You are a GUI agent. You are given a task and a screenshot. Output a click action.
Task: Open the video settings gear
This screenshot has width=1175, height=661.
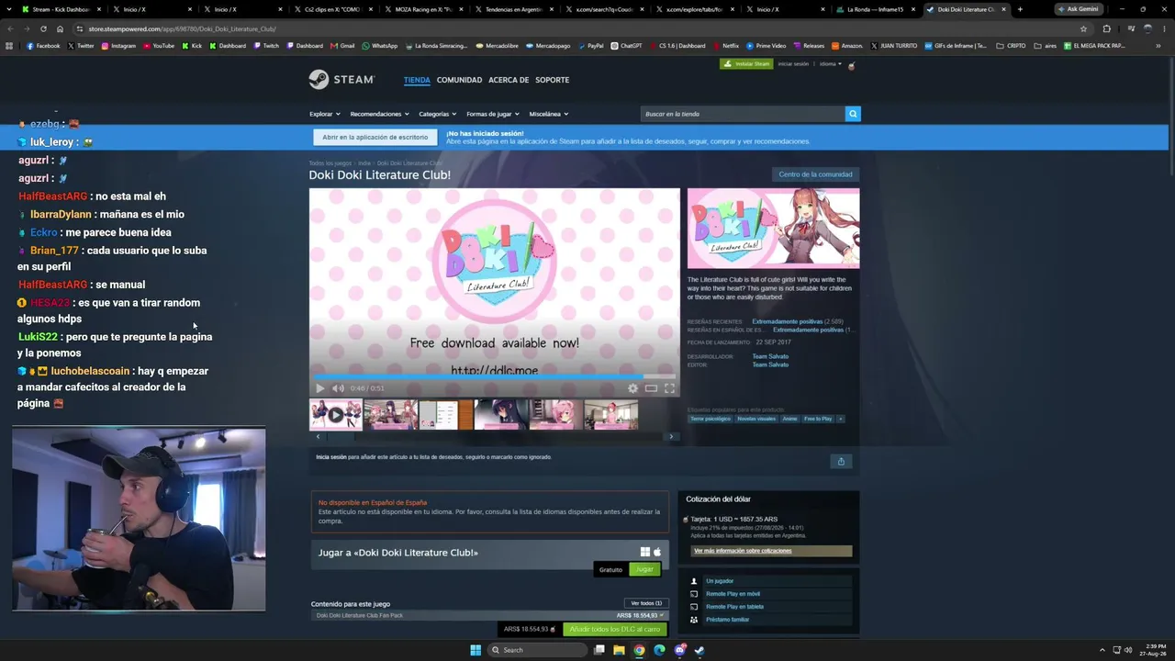[632, 388]
